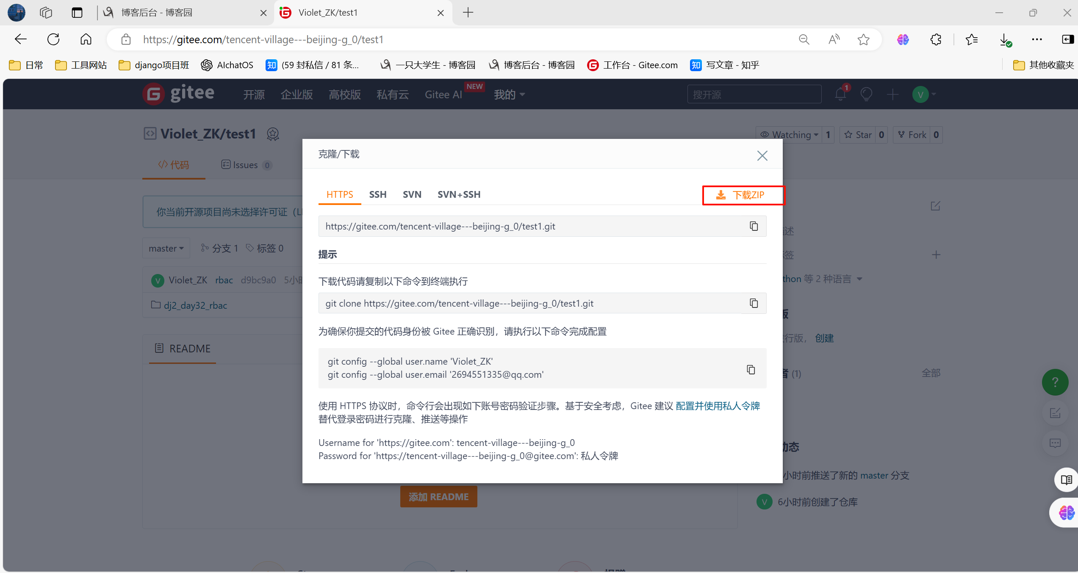Viewport: 1078px width, 573px height.
Task: Switch to the SVN tab
Action: click(412, 194)
